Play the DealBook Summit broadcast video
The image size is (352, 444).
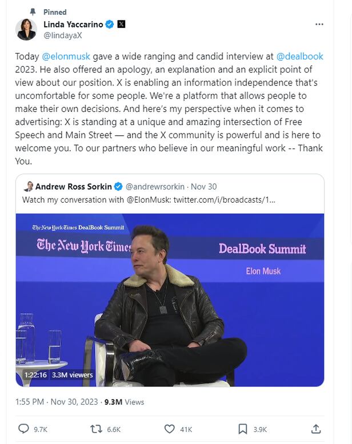point(170,300)
